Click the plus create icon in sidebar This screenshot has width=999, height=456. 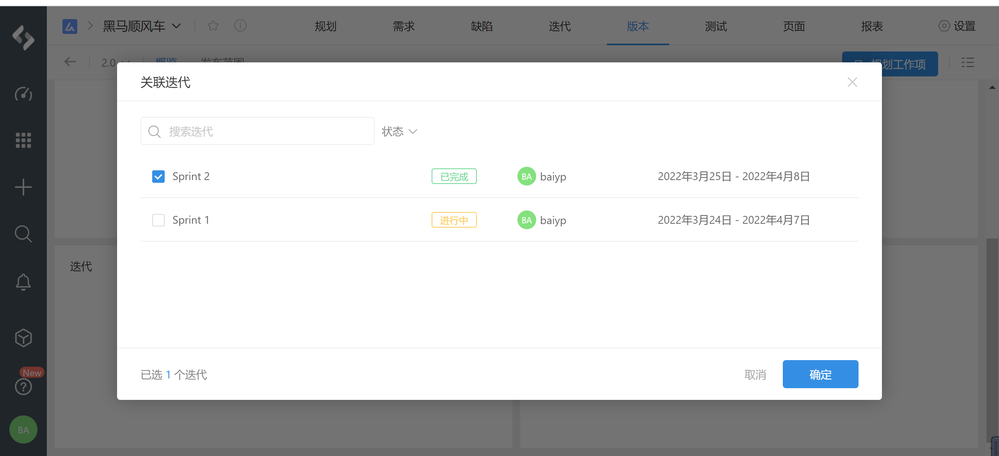tap(23, 187)
